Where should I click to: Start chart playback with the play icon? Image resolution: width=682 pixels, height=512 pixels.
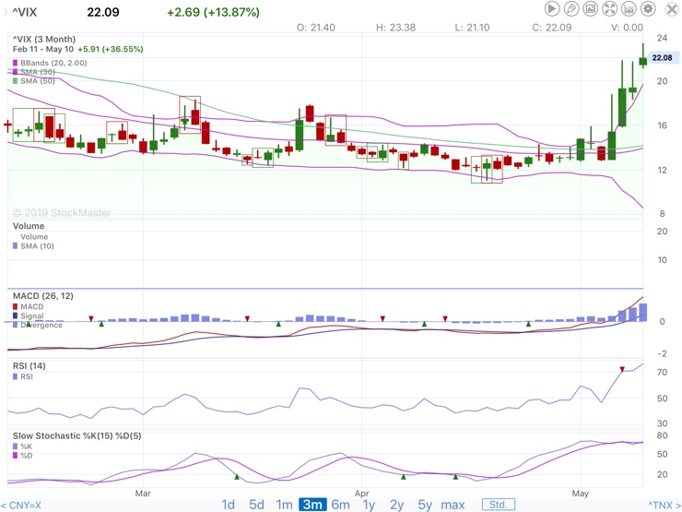click(x=552, y=8)
